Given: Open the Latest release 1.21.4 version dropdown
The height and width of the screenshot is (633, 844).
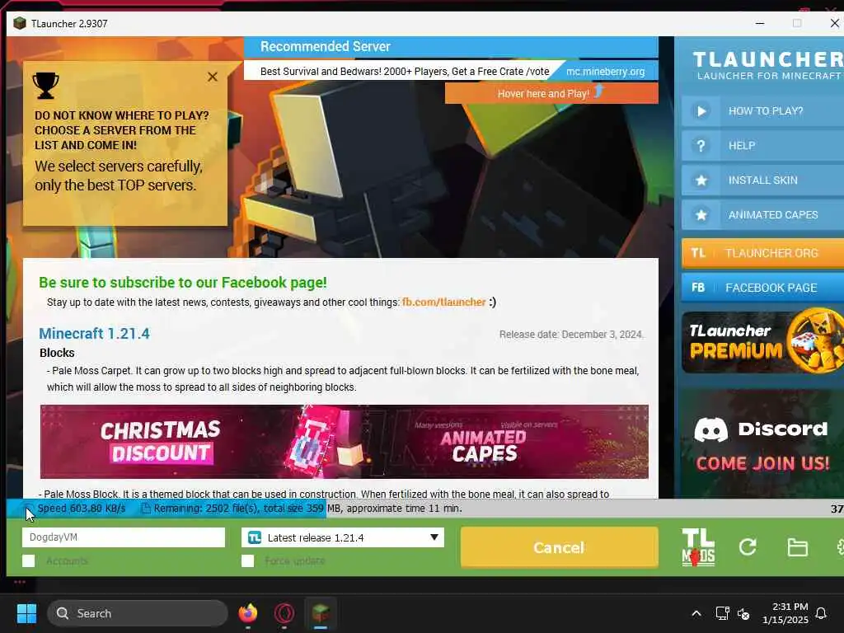Looking at the screenshot, I should pos(342,537).
